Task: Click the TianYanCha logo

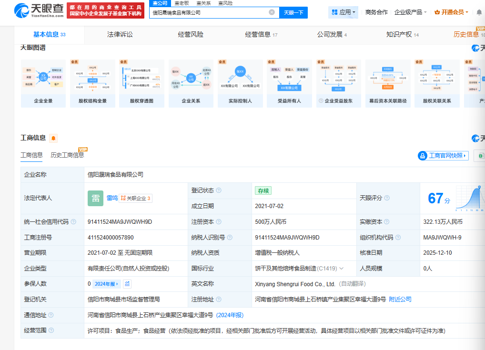Action: coord(38,11)
